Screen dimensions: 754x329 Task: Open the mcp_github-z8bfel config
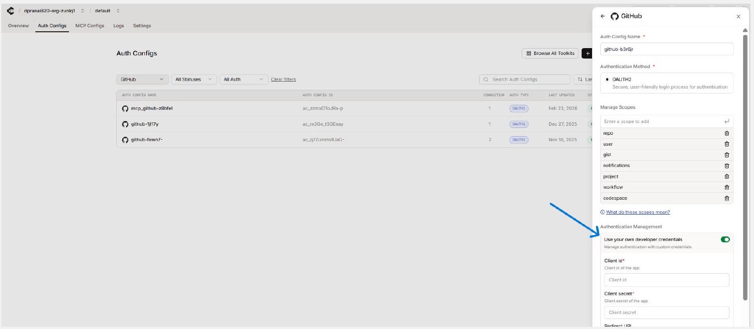[152, 108]
